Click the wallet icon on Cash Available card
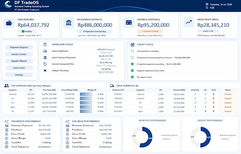Image resolution: width=241 pixels, height=154 pixels. click(x=9, y=23)
